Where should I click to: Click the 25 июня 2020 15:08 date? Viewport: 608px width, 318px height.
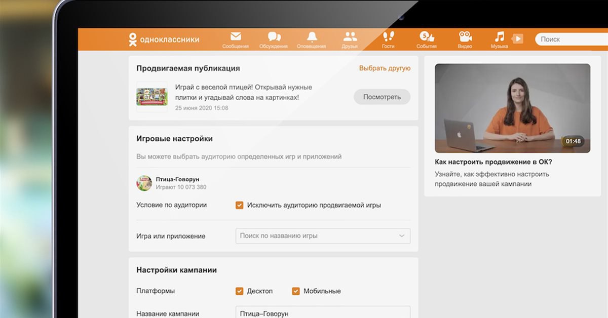pyautogui.click(x=202, y=108)
